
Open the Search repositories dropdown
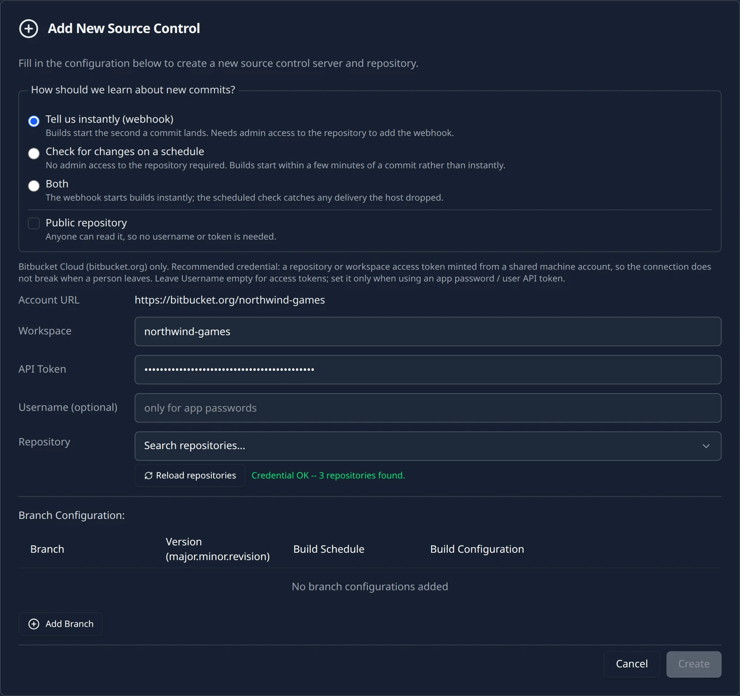click(x=428, y=446)
